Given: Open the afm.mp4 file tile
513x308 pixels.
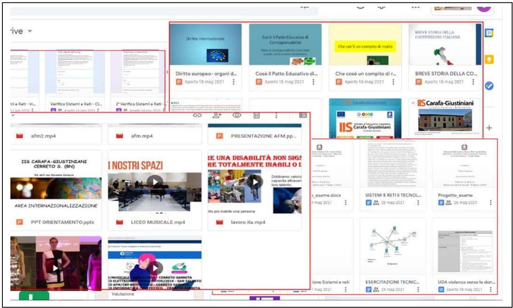Looking at the screenshot, I should point(155,136).
